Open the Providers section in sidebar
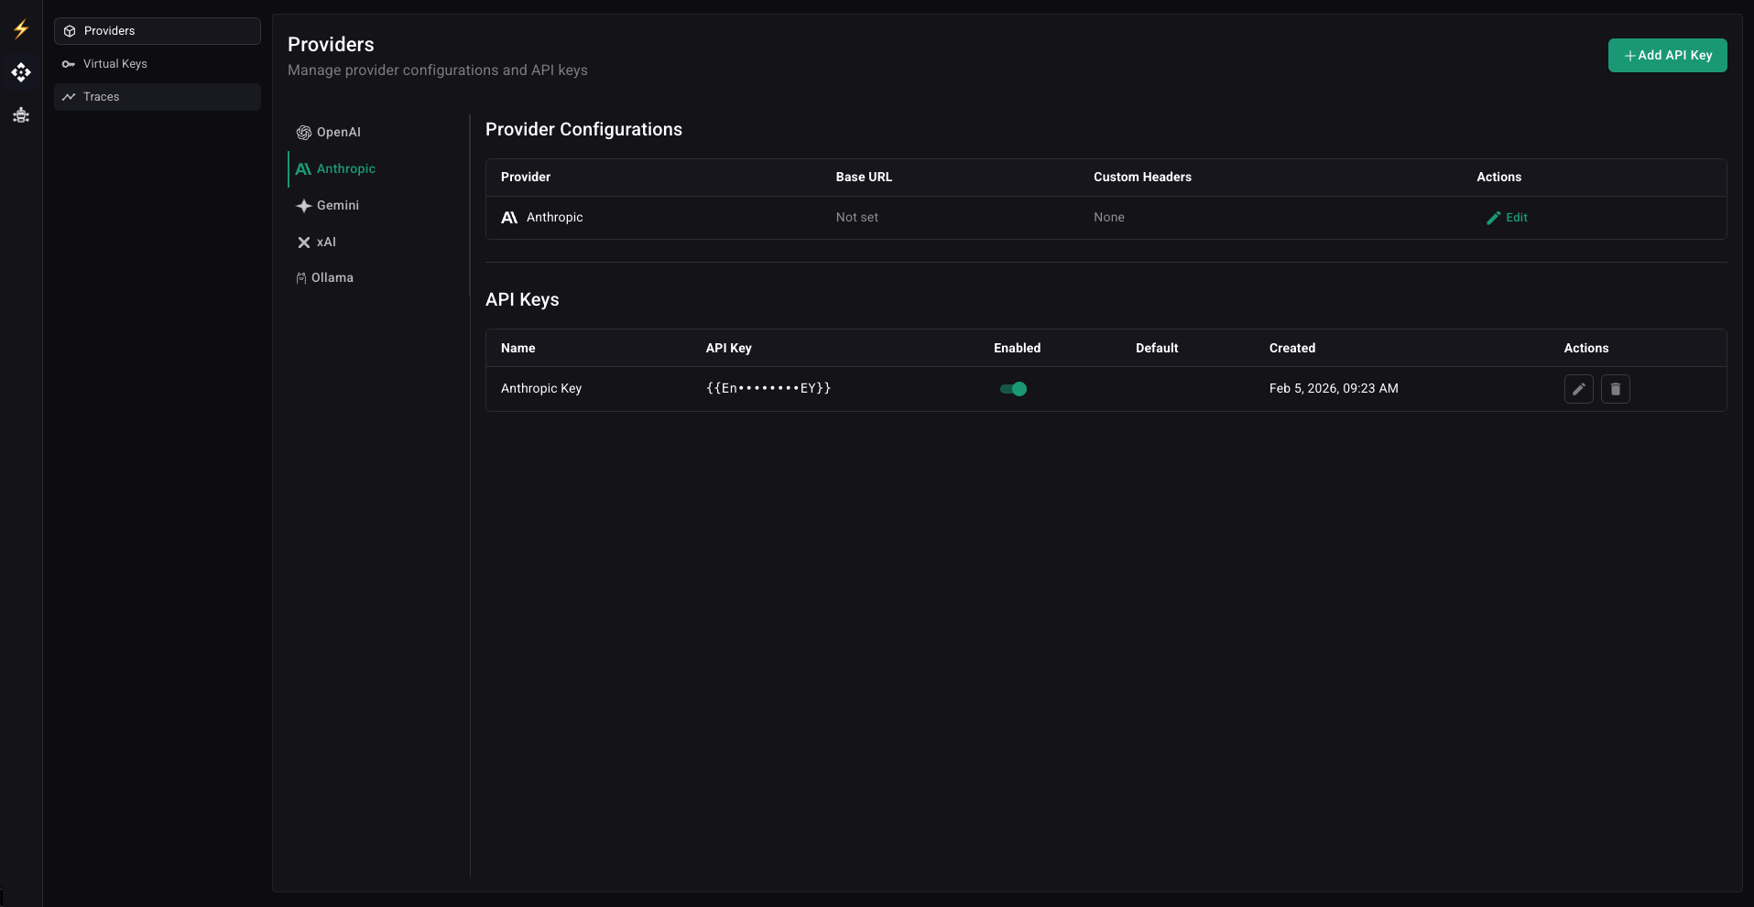This screenshot has width=1754, height=907. click(x=110, y=30)
